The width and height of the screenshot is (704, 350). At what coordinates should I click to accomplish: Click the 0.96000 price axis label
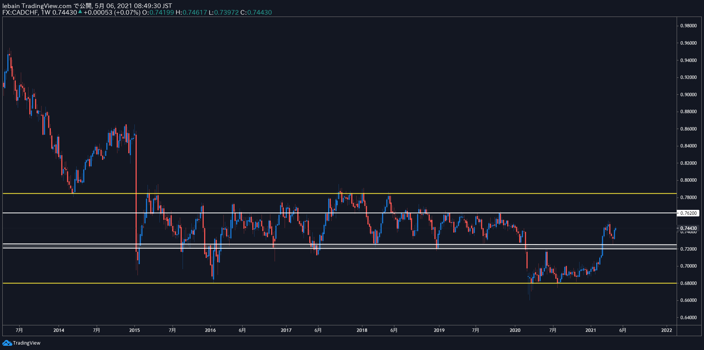coord(688,43)
